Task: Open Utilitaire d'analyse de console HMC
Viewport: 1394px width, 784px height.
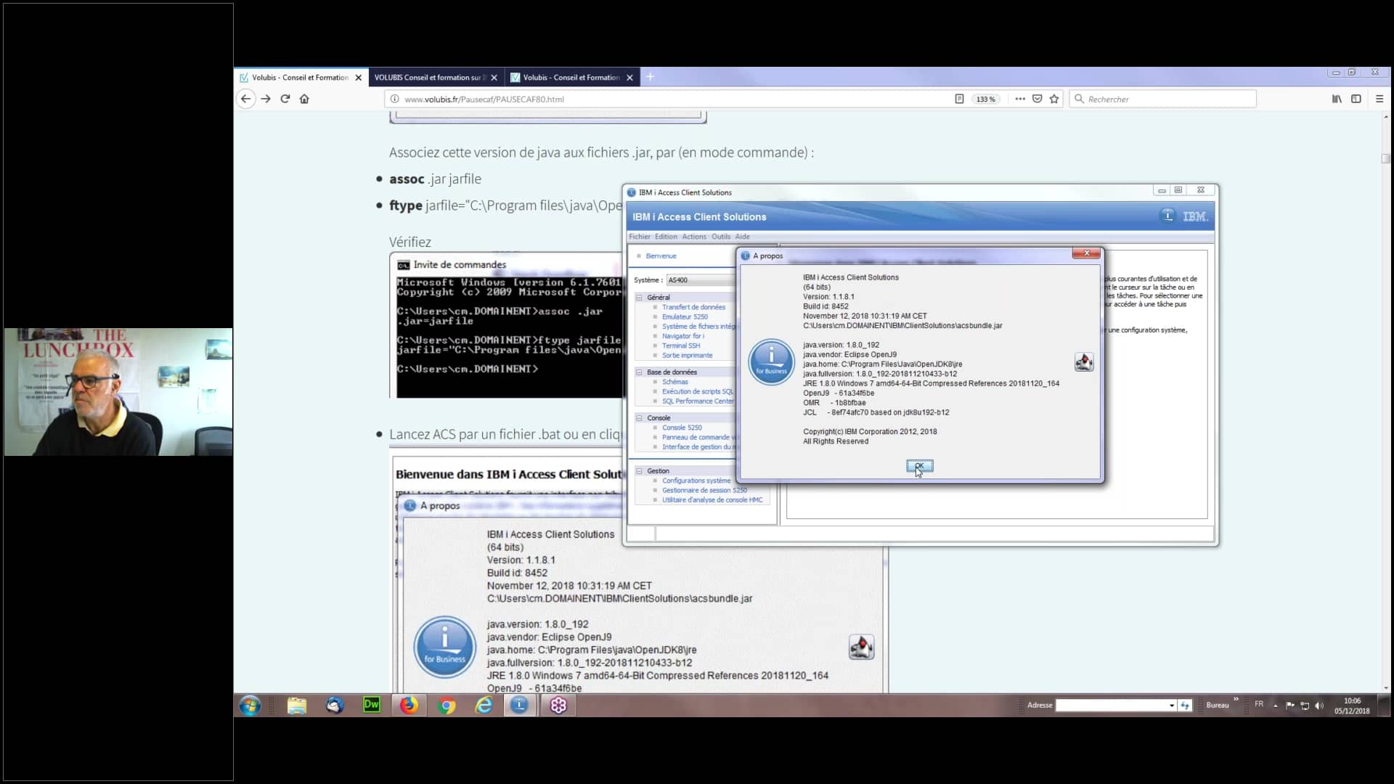Action: click(x=712, y=500)
